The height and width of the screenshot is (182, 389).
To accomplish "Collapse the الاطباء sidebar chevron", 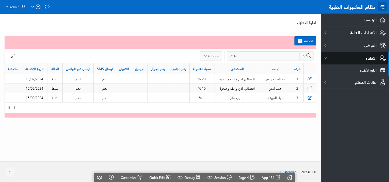I will (x=325, y=58).
